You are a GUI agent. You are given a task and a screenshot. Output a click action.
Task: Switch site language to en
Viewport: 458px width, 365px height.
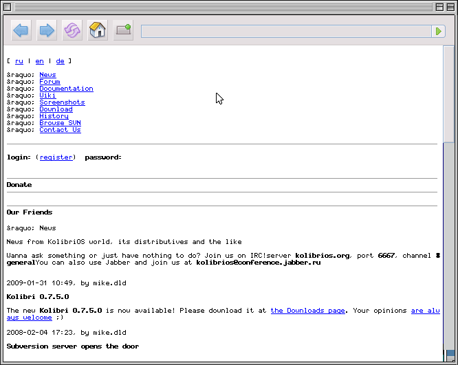[x=39, y=61]
